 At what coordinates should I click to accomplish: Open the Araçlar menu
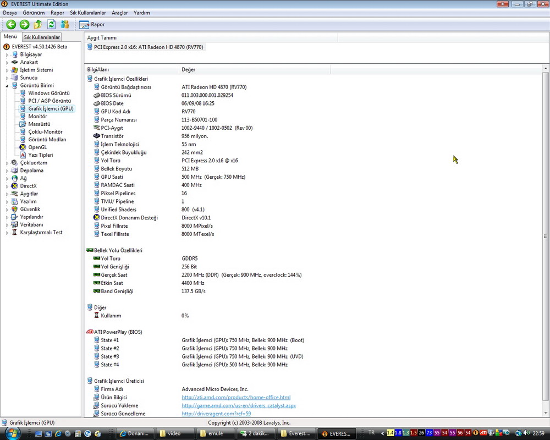point(119,13)
